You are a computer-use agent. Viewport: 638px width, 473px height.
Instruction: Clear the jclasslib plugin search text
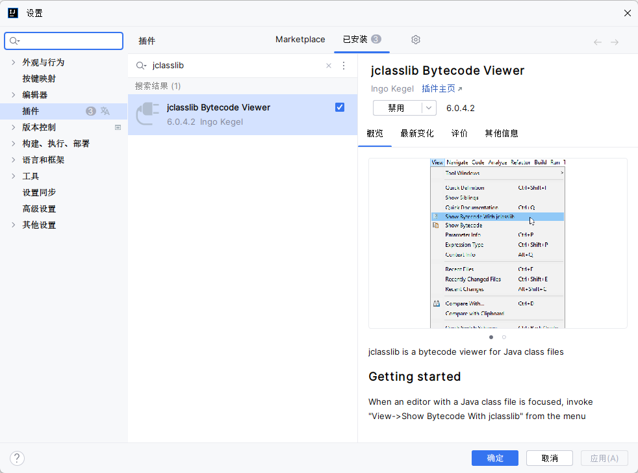click(329, 66)
